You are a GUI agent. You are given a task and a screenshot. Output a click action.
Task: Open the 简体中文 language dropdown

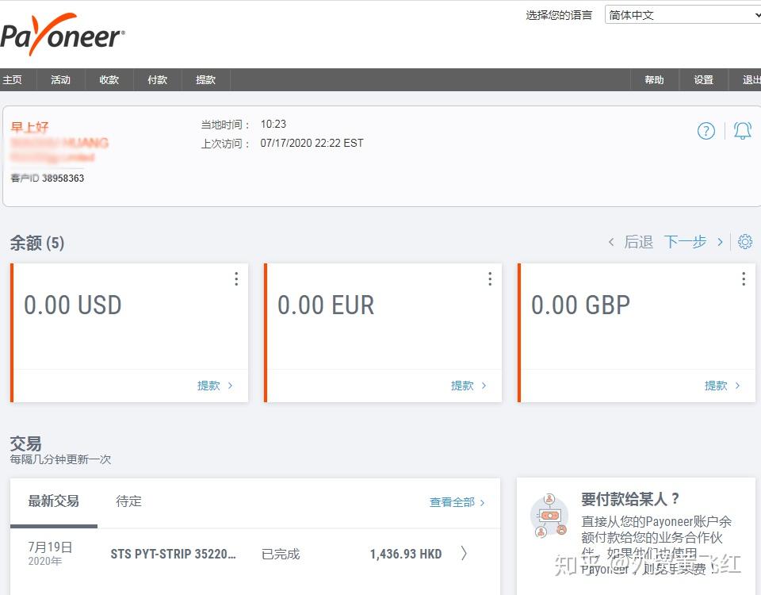[683, 14]
